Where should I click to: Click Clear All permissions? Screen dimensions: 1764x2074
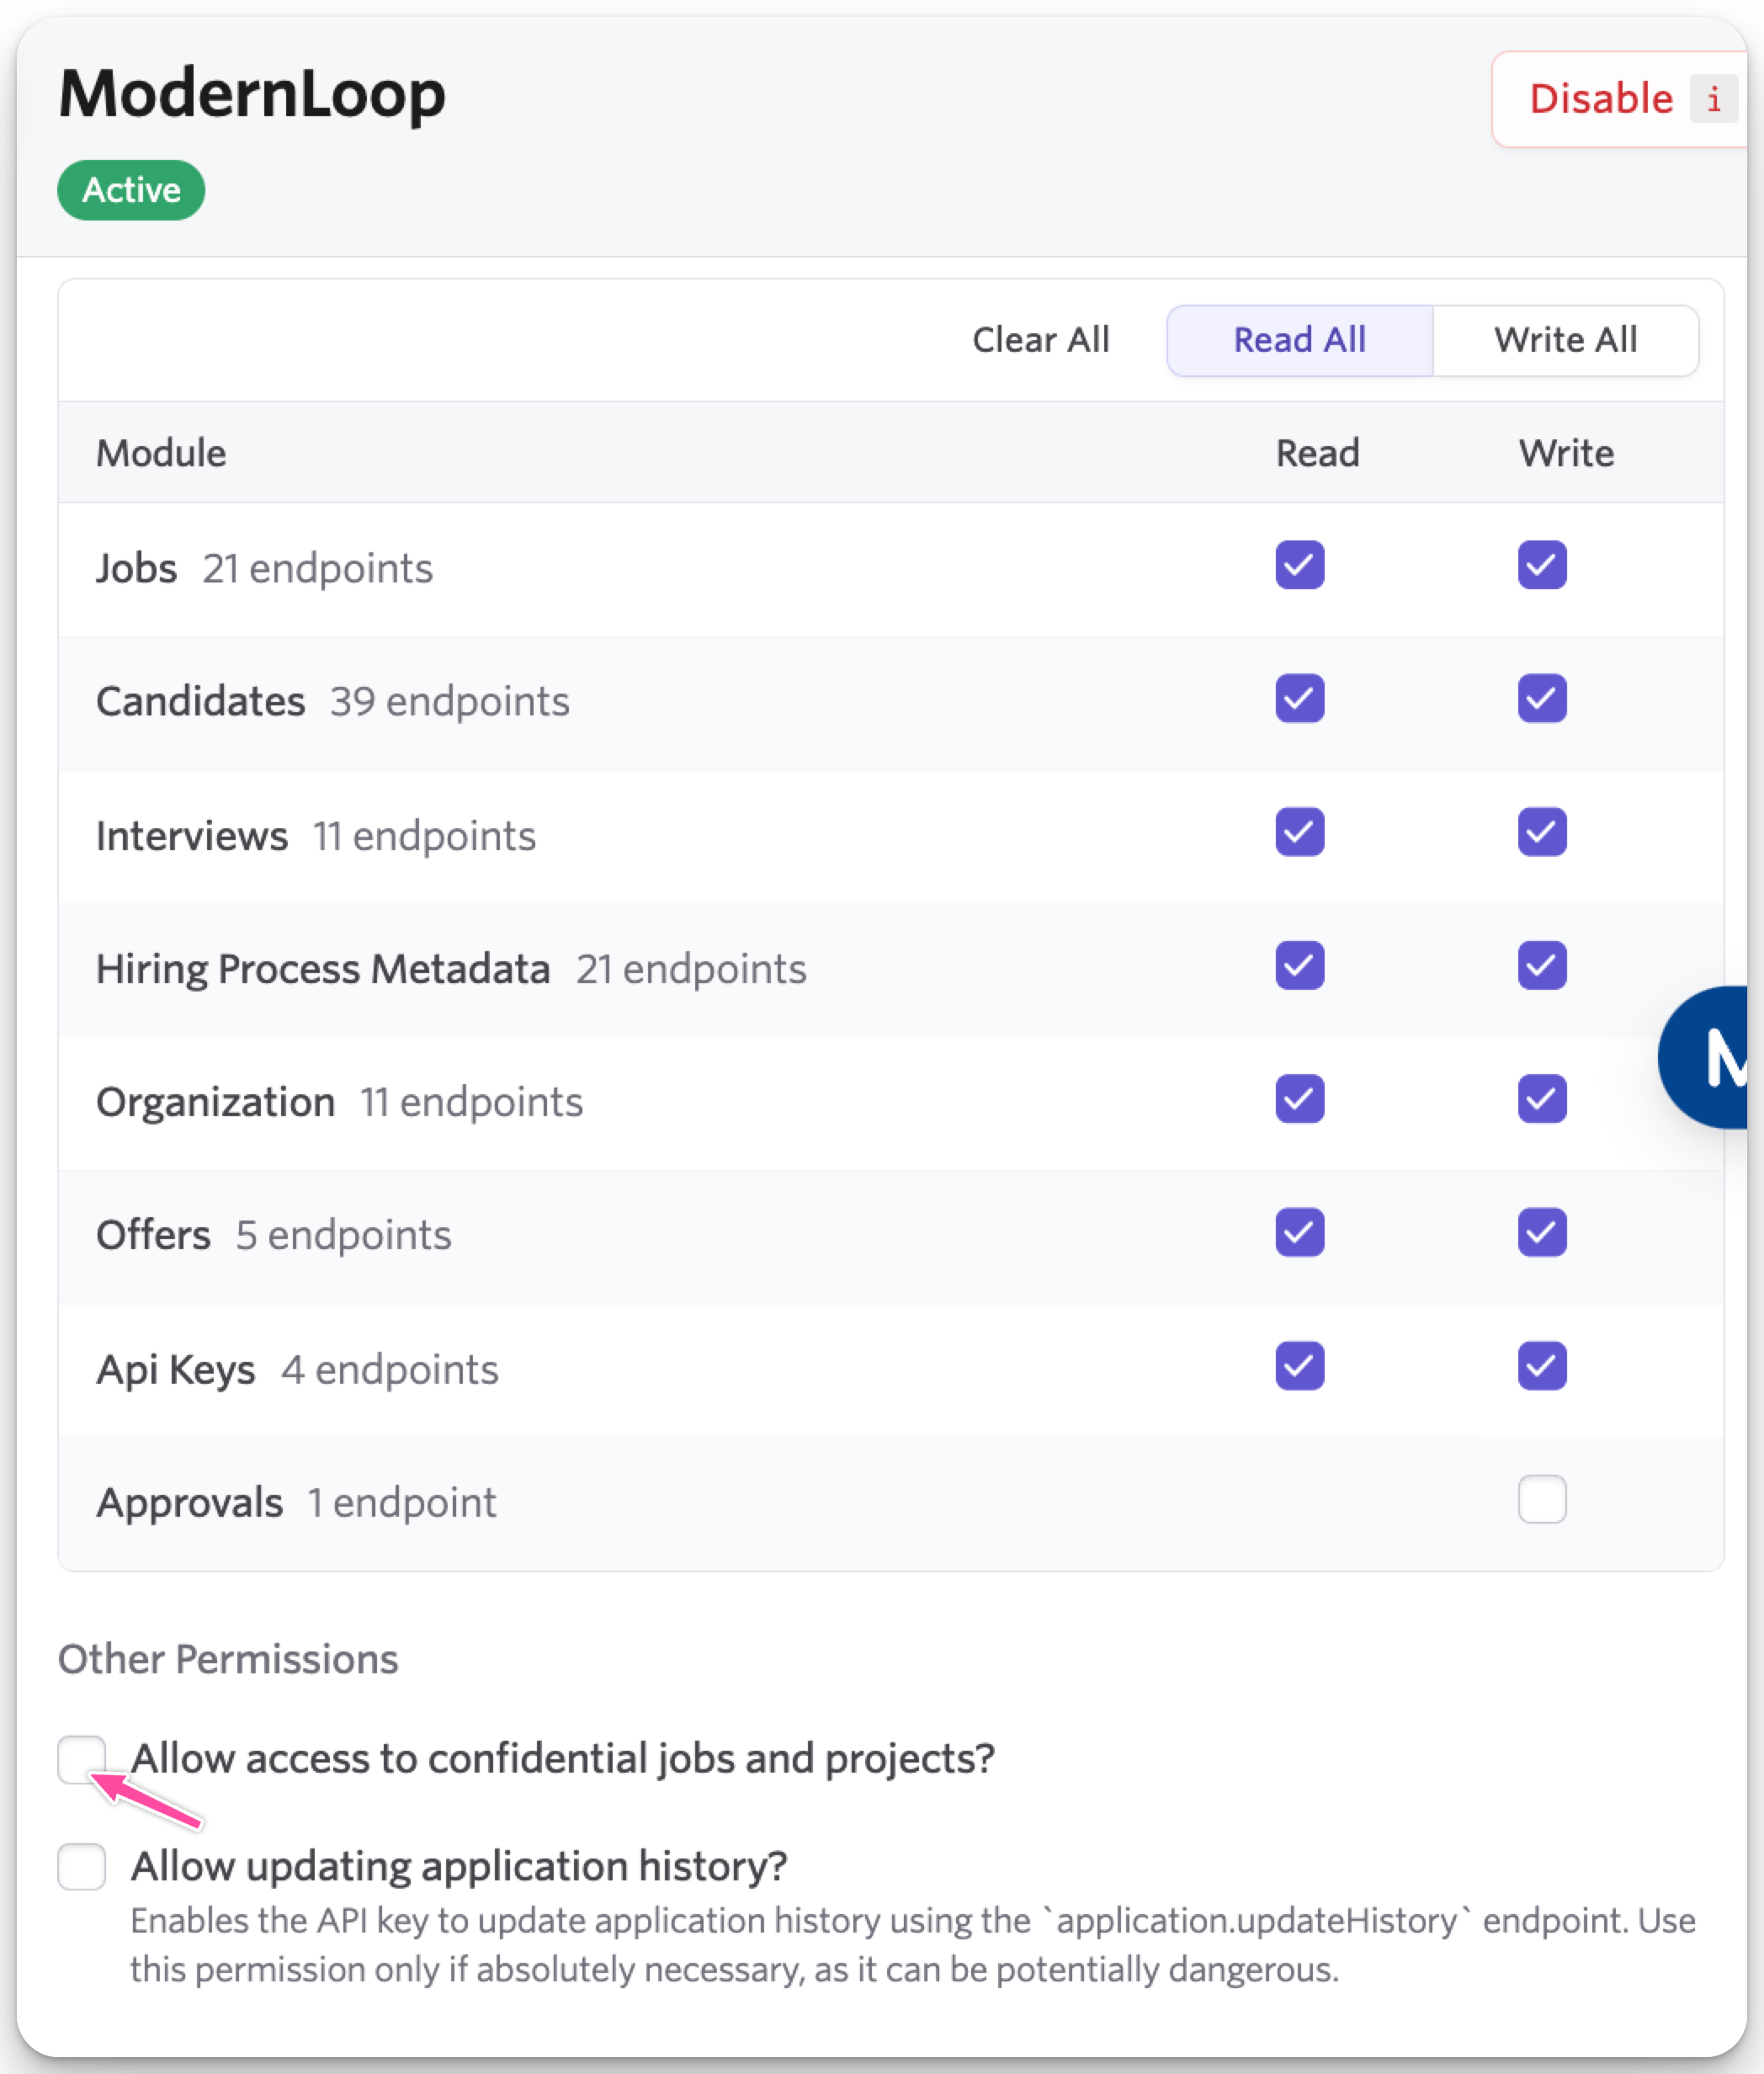(1041, 340)
